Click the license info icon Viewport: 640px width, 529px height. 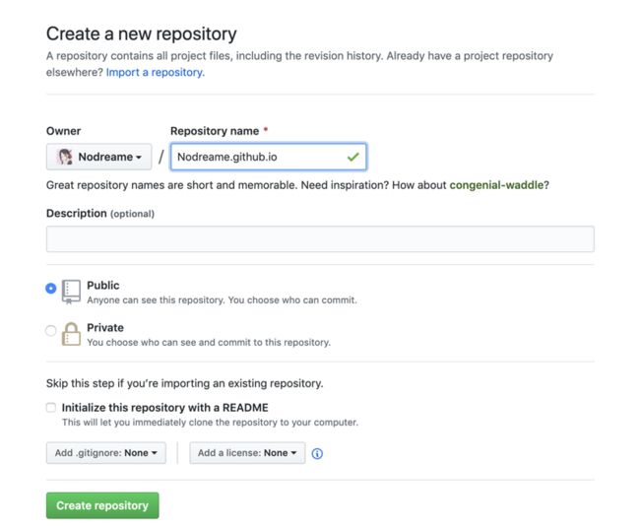point(317,453)
